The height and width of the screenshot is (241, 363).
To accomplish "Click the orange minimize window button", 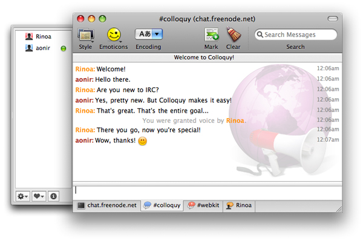I will [x=91, y=19].
